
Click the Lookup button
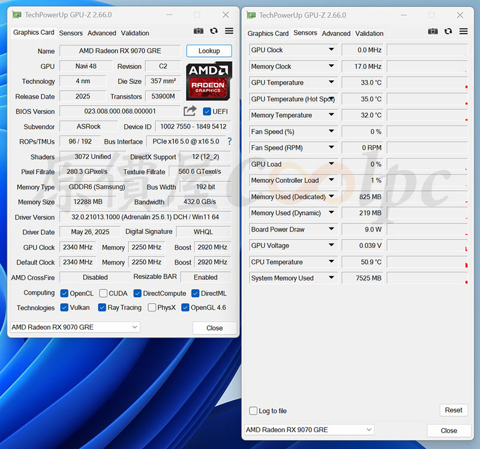point(209,51)
